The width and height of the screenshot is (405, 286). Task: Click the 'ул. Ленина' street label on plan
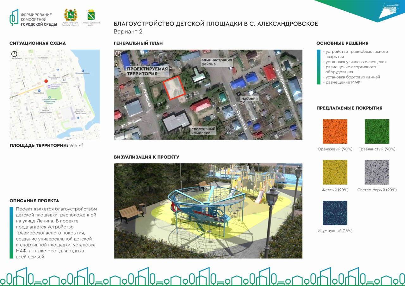click(x=131, y=123)
